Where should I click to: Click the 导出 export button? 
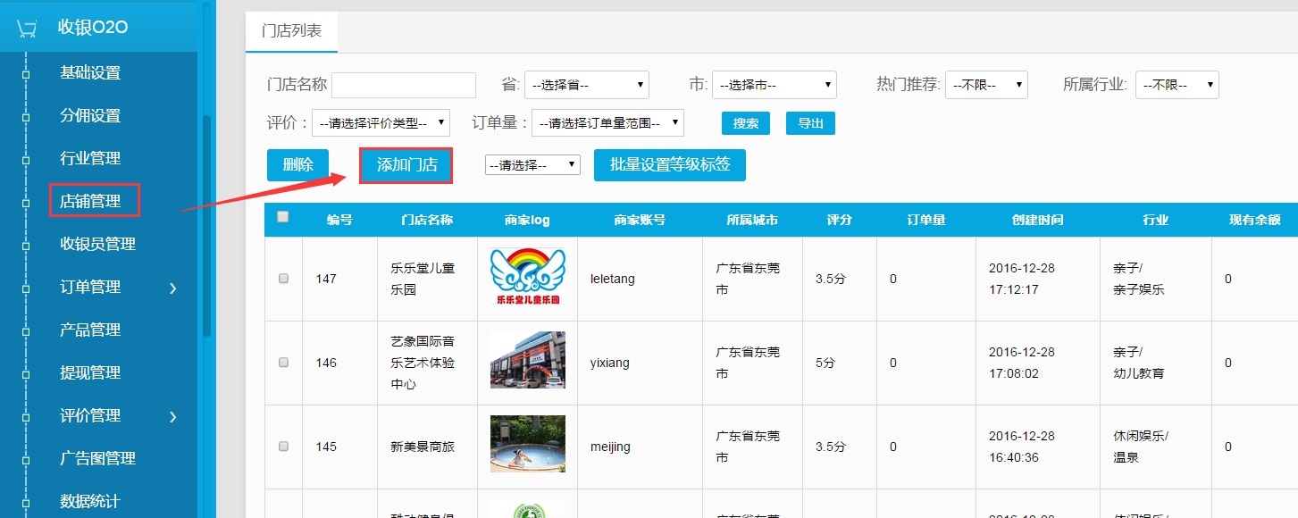pyautogui.click(x=811, y=123)
